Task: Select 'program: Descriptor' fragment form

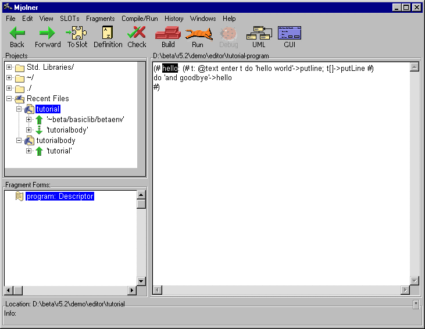Action: [59, 196]
